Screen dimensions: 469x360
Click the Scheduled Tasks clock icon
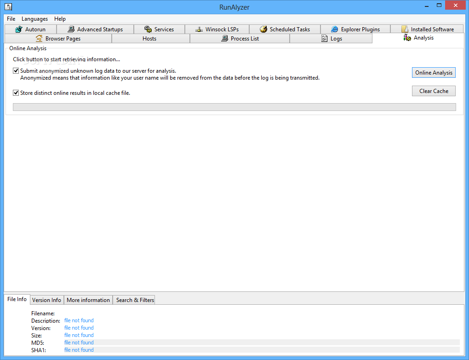click(x=263, y=29)
